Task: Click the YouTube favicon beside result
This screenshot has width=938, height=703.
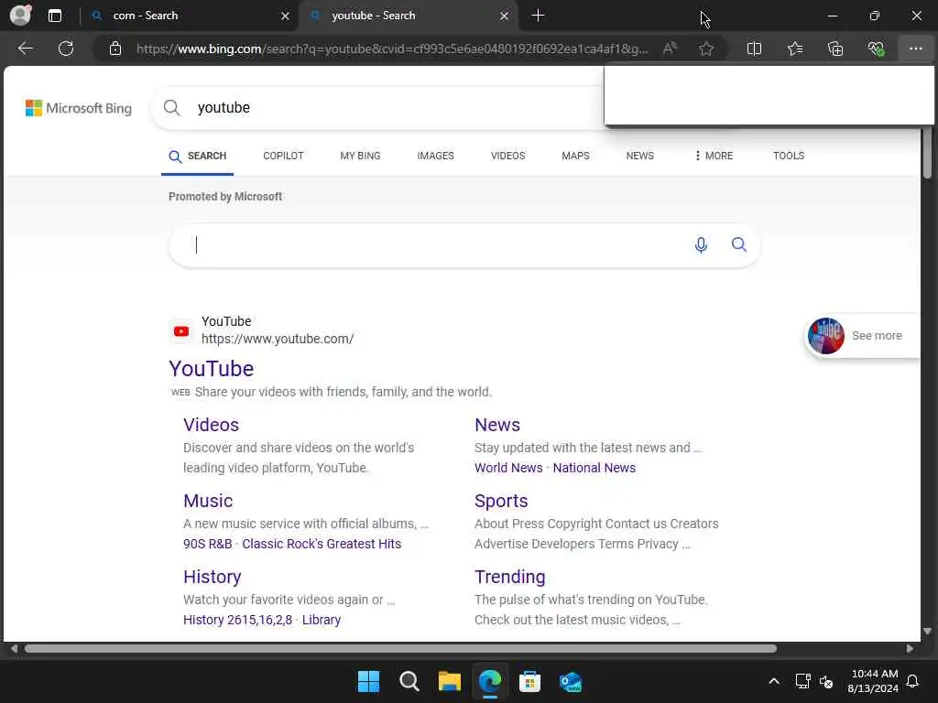Action: [181, 331]
